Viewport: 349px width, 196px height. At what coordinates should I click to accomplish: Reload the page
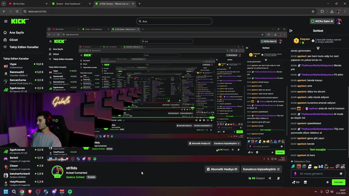point(17,11)
